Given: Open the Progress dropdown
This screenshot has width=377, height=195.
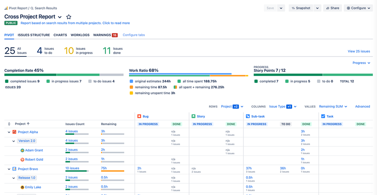Looking at the screenshot, I should (361, 63).
